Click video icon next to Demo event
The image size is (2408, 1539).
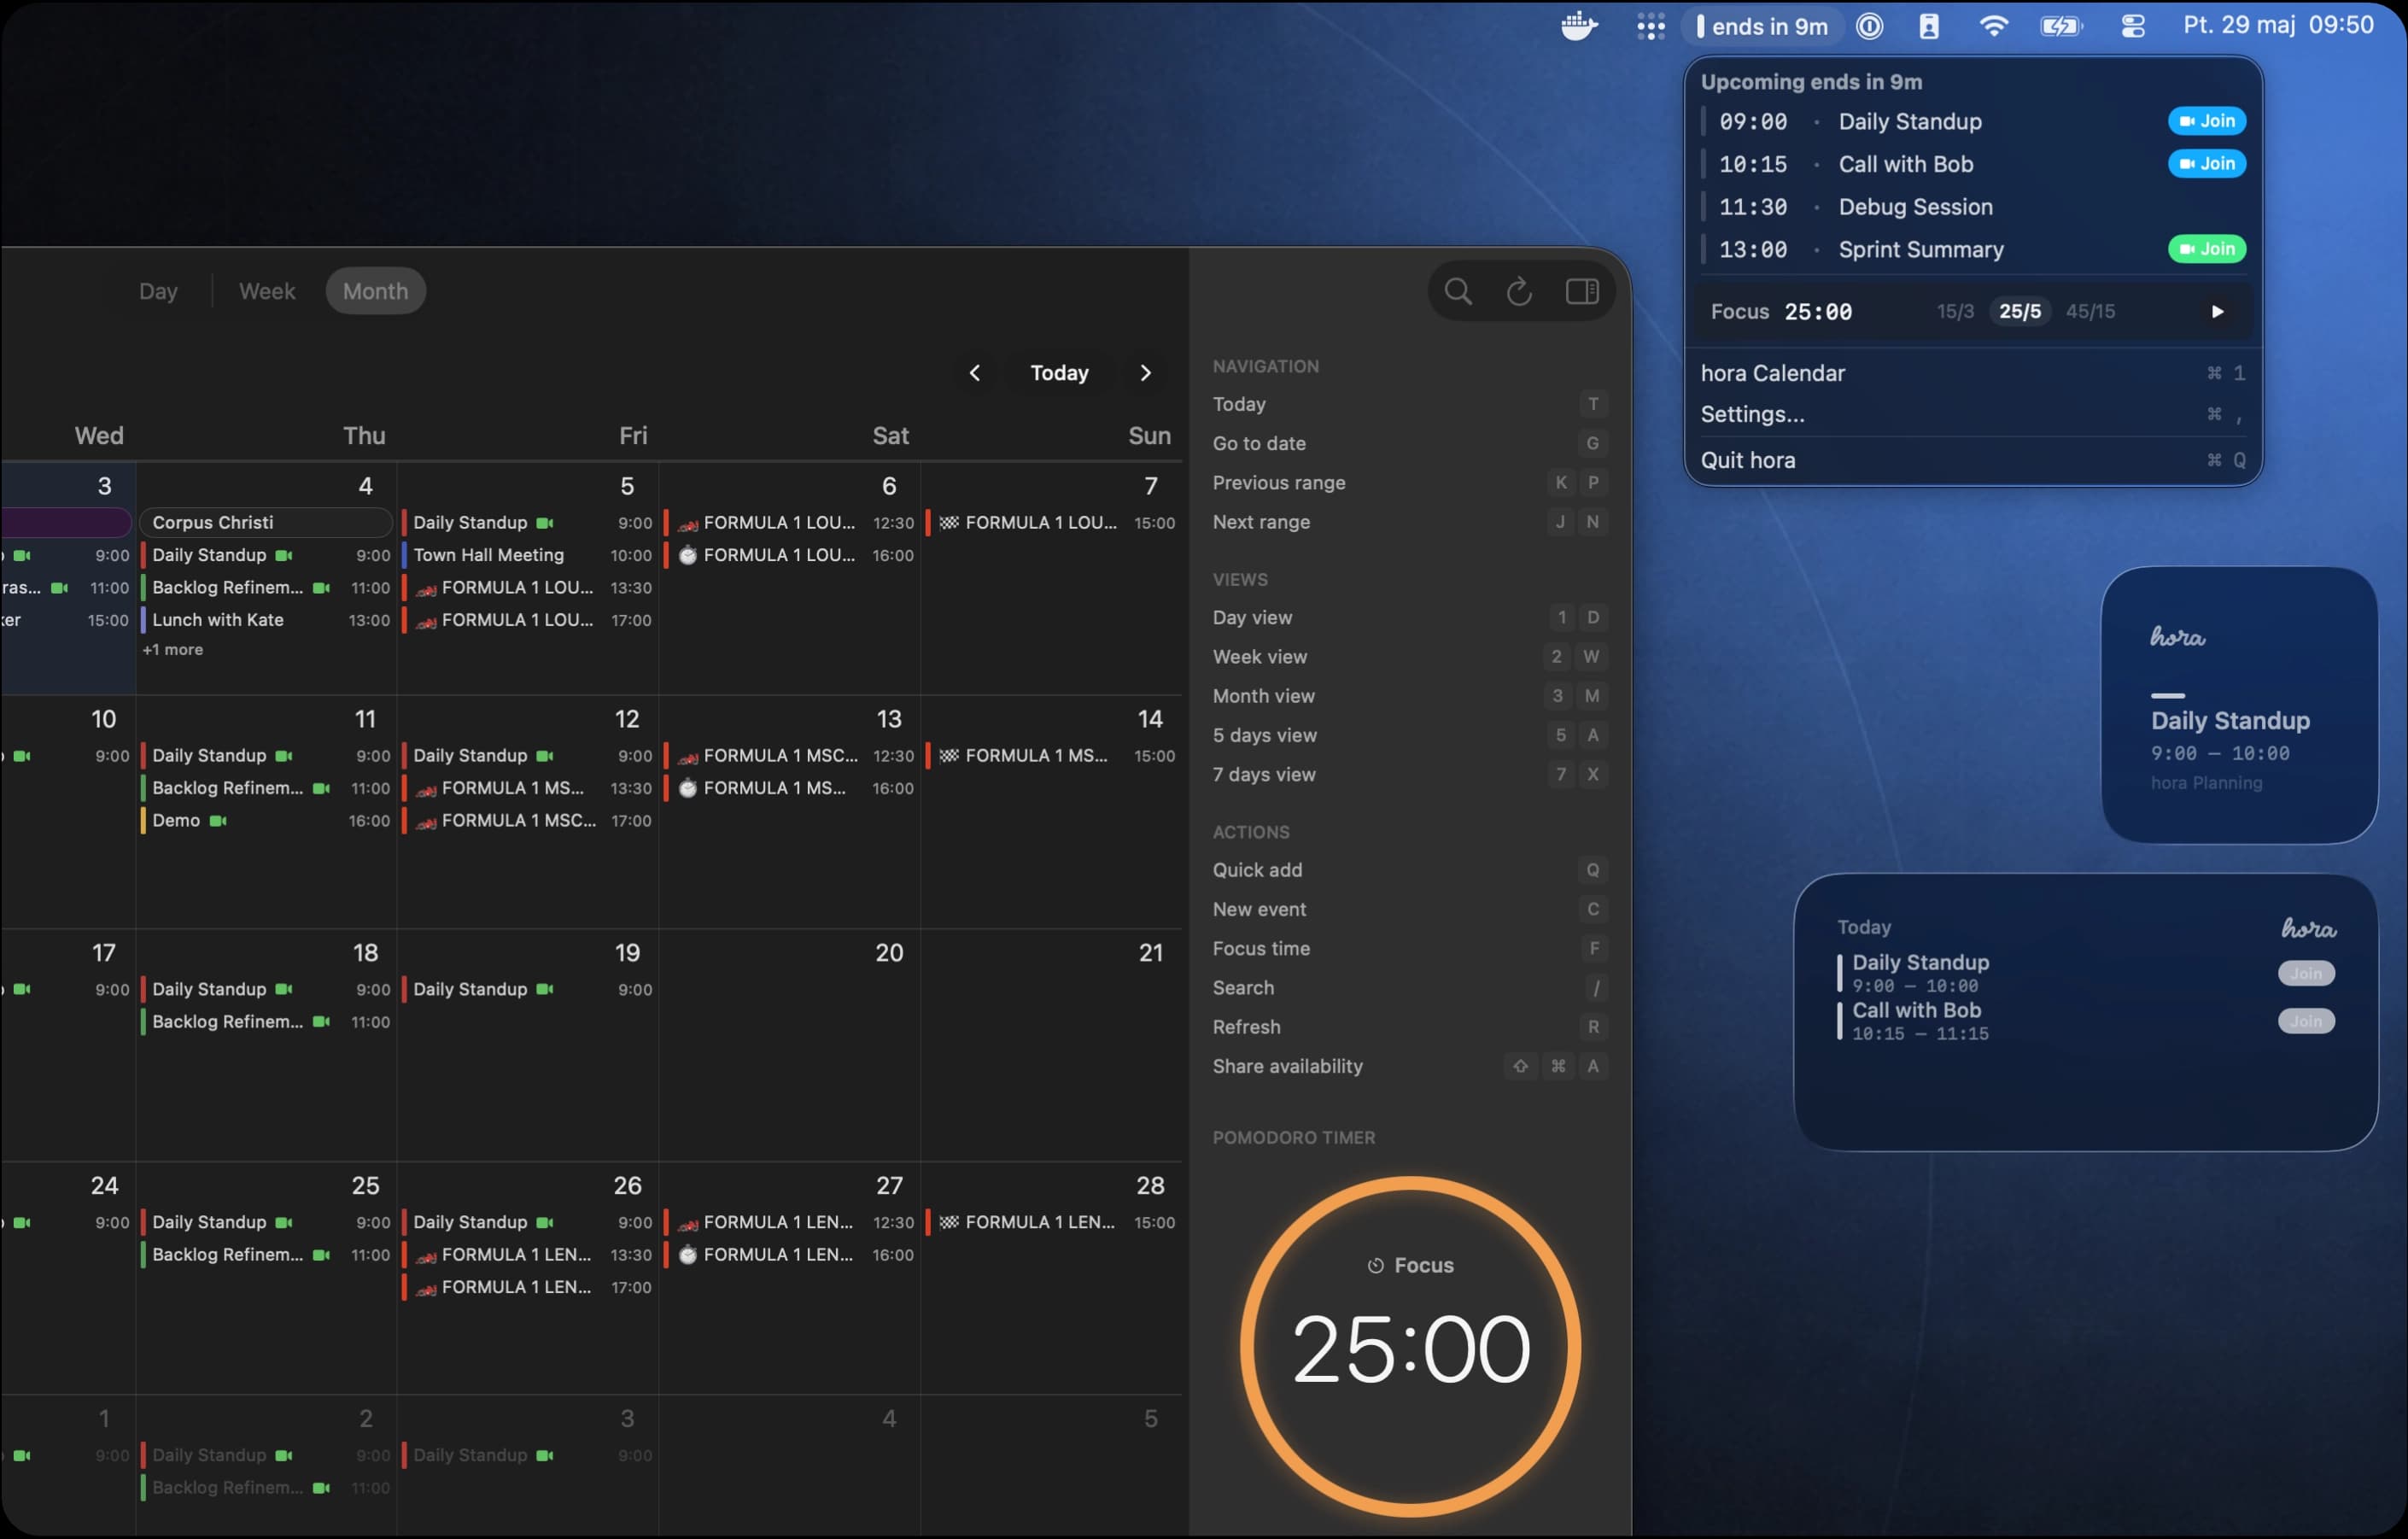[x=218, y=820]
